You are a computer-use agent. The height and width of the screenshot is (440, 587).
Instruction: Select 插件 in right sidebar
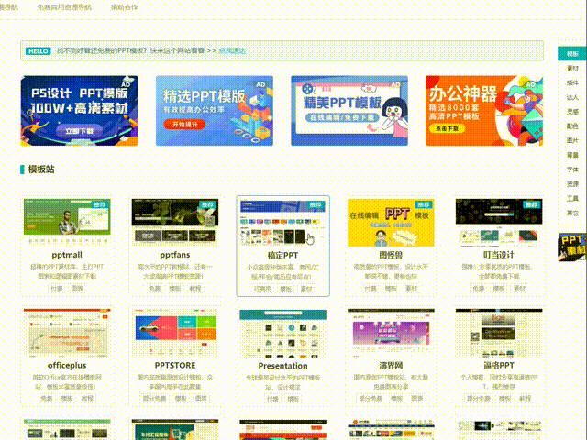point(572,82)
